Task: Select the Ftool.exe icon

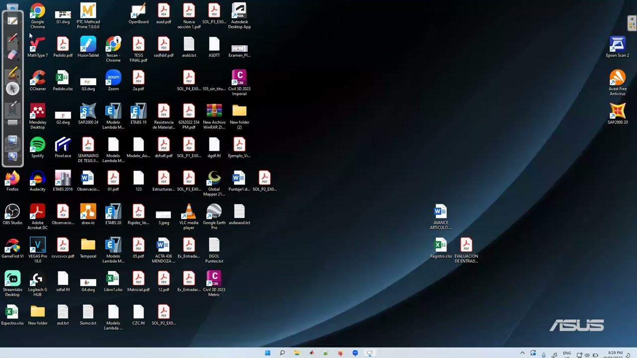Action: pos(63,147)
